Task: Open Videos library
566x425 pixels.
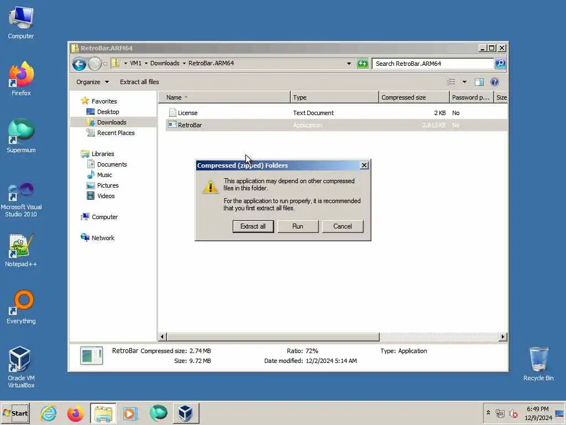Action: coord(106,195)
